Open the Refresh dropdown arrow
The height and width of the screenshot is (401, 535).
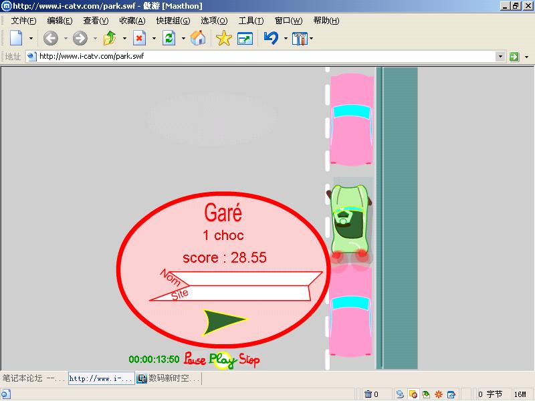[183, 38]
